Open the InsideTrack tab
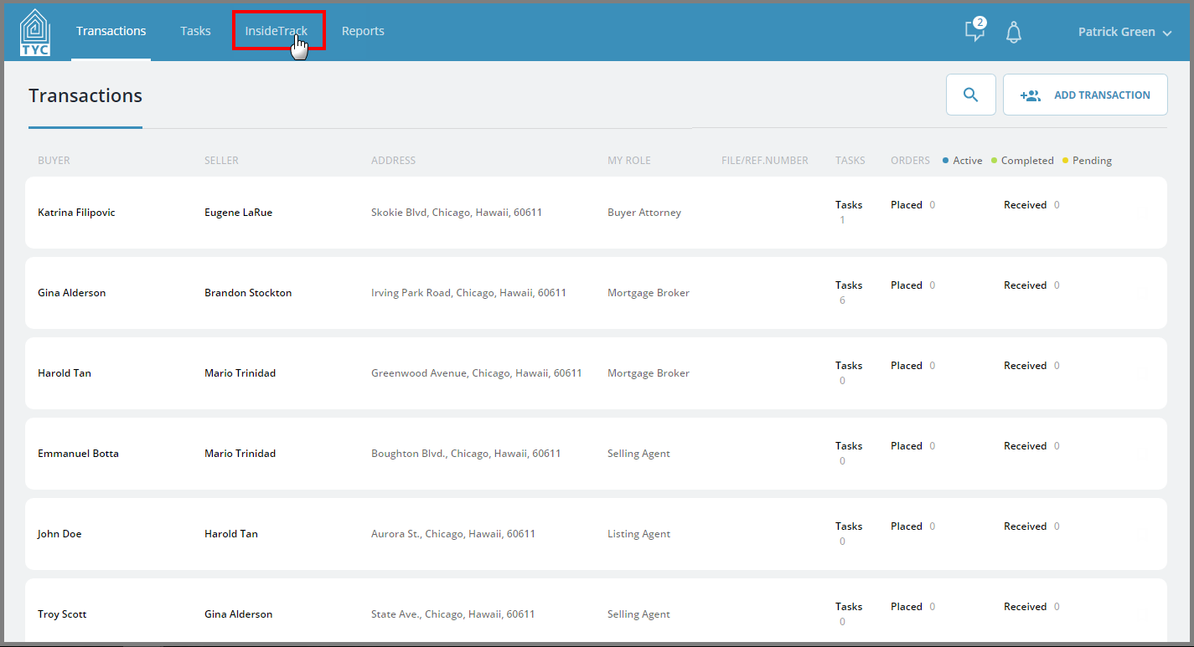This screenshot has height=647, width=1194. [277, 31]
